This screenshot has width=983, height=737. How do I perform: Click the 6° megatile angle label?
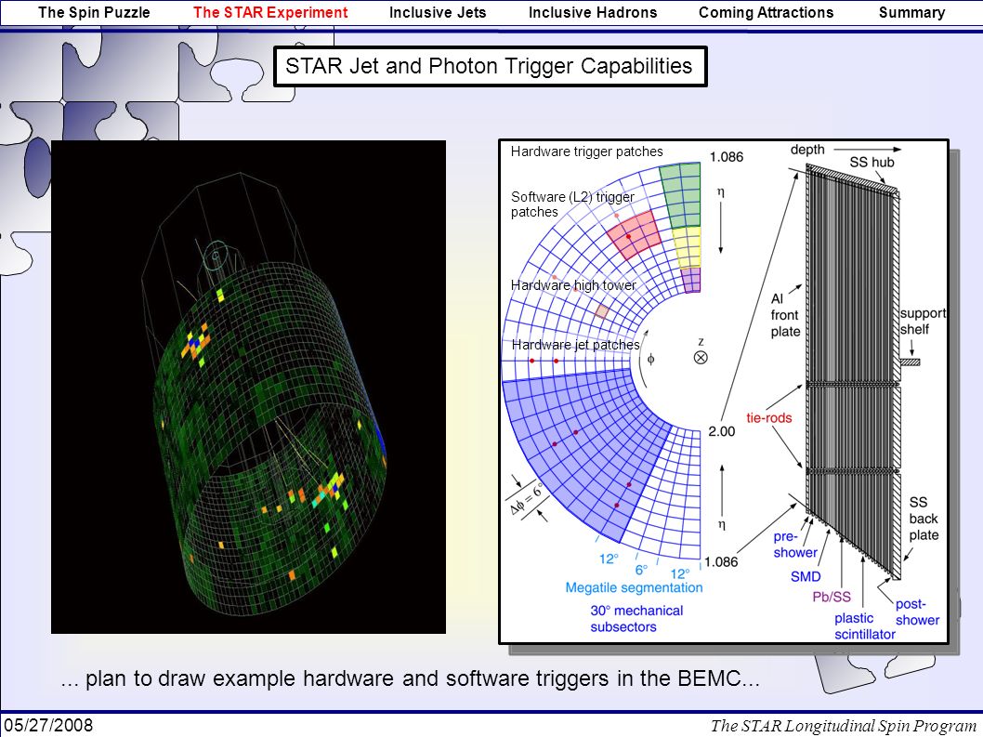pos(641,570)
